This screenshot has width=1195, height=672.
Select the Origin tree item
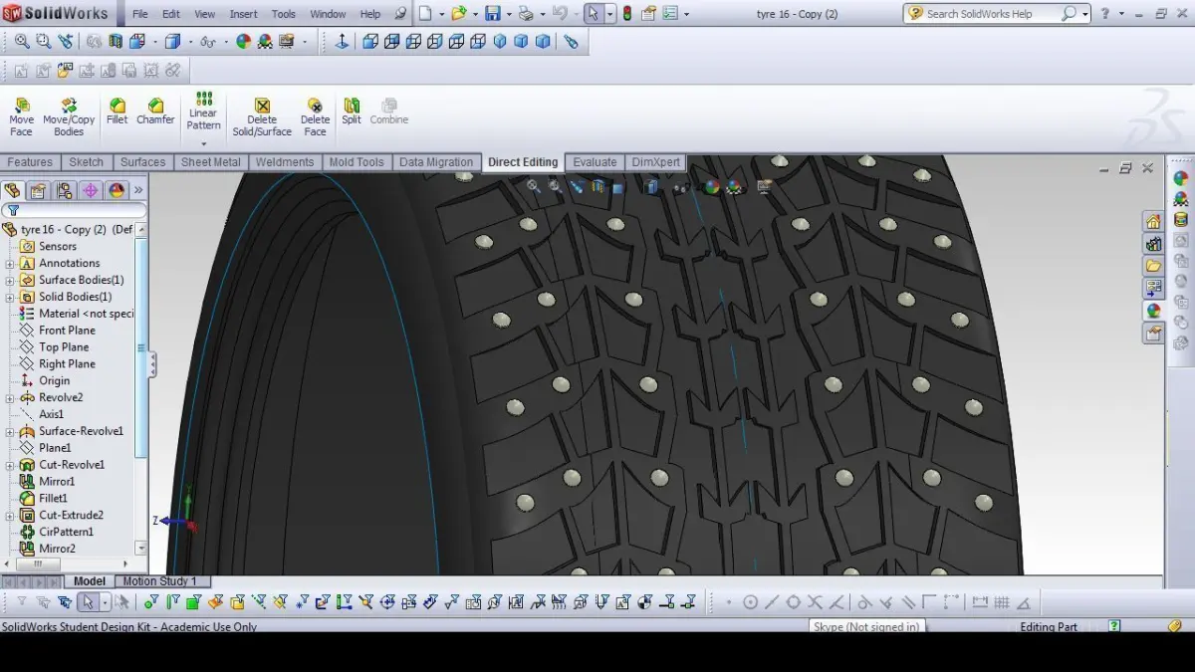(x=54, y=381)
